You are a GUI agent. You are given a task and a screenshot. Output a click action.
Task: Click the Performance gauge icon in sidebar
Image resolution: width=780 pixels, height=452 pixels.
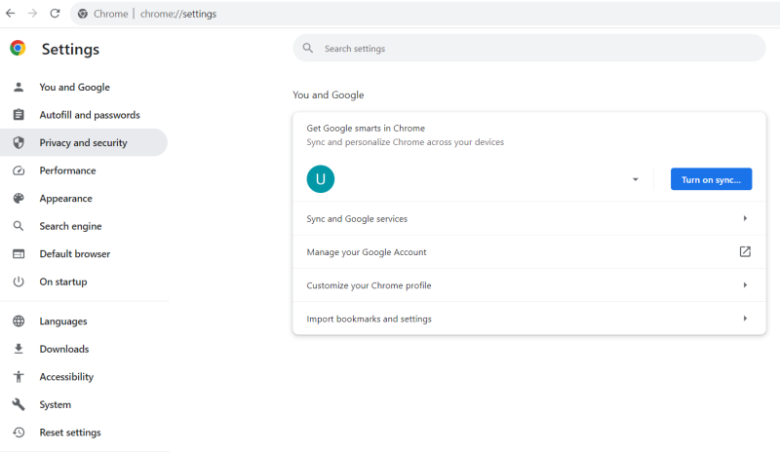[x=18, y=170]
